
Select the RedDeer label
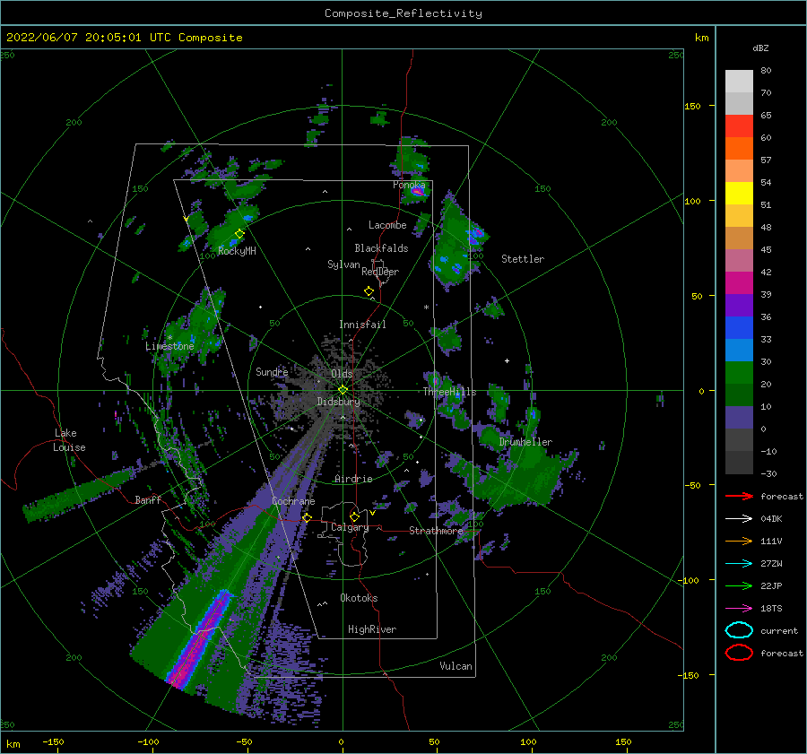tap(380, 272)
